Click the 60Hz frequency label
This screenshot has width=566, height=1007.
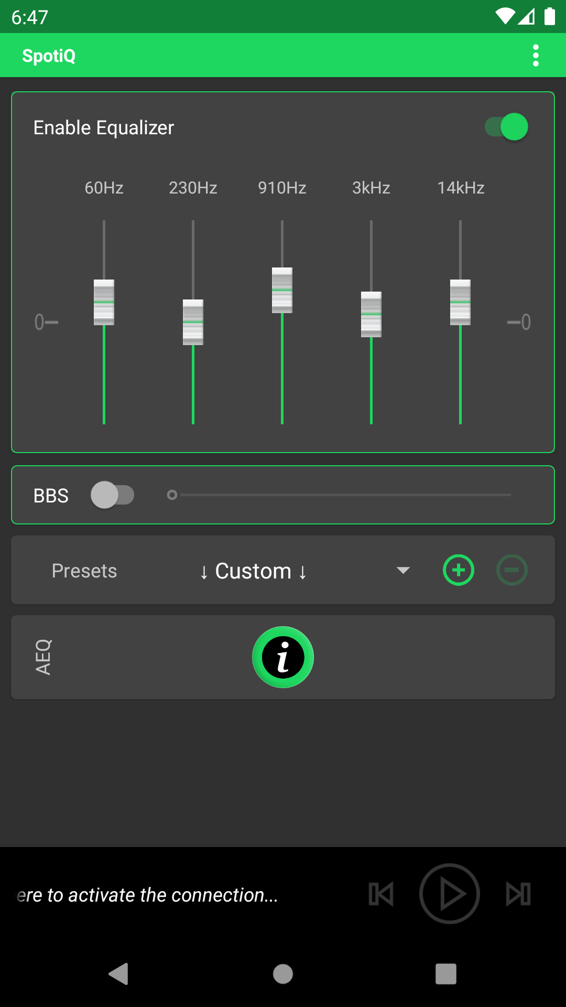[x=104, y=188]
